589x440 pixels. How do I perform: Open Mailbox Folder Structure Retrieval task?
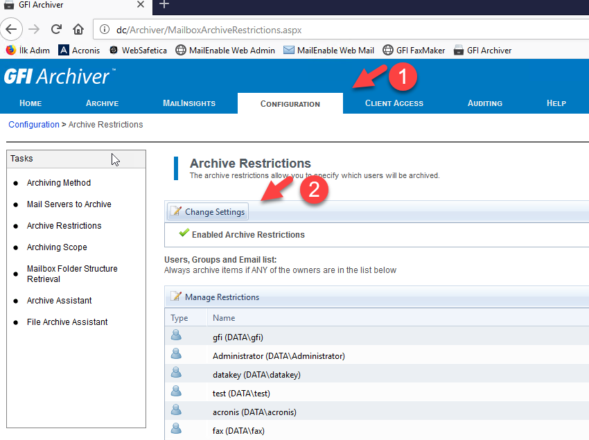point(72,274)
